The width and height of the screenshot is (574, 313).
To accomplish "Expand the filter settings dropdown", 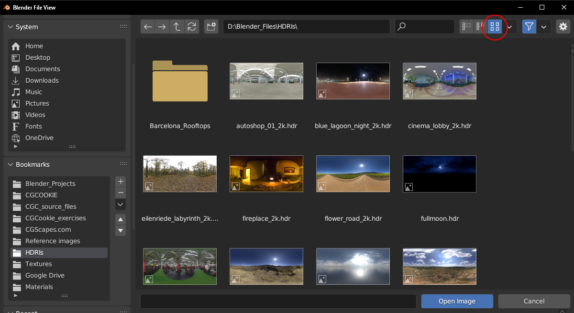I will (x=544, y=27).
